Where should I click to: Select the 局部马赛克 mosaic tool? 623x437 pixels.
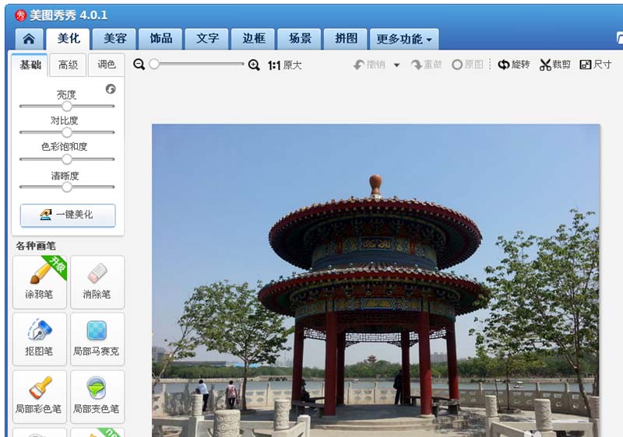click(97, 339)
